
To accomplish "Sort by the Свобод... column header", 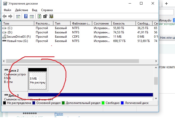I will click(x=144, y=24).
